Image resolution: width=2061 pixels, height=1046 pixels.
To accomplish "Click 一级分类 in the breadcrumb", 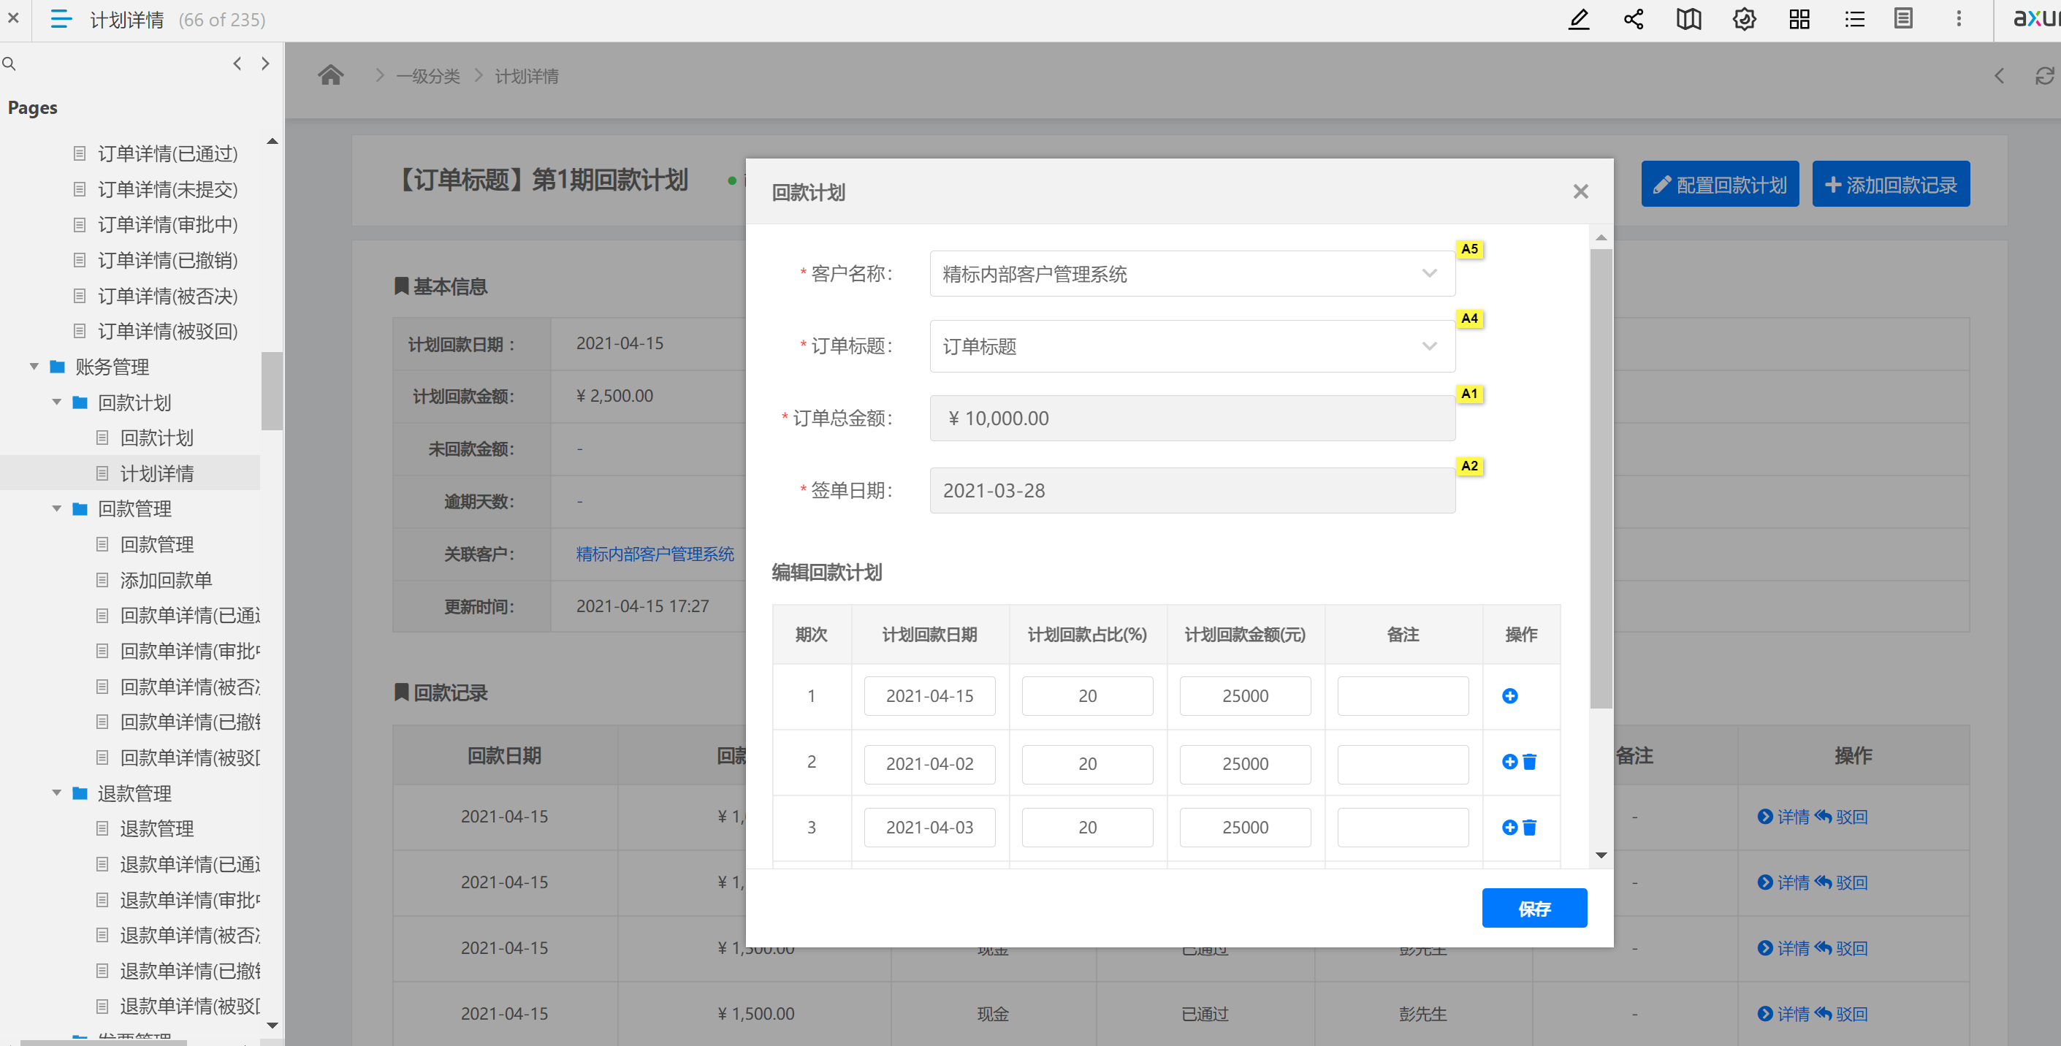I will coord(428,77).
